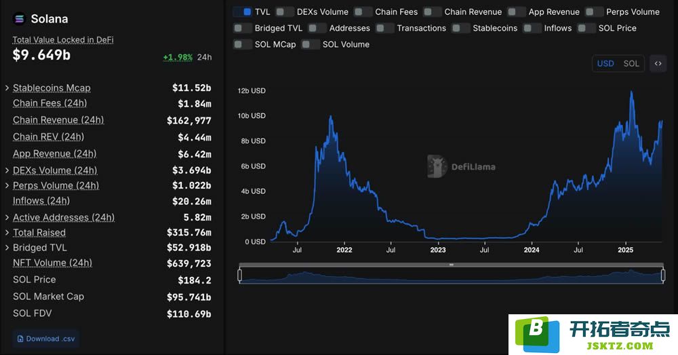
Task: Open the Inflows (24h) link
Action: coord(41,200)
